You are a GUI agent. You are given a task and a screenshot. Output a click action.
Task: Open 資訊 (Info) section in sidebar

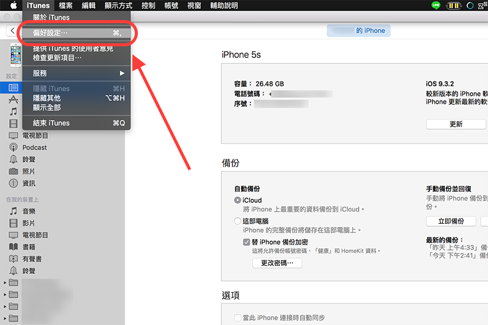click(x=29, y=183)
